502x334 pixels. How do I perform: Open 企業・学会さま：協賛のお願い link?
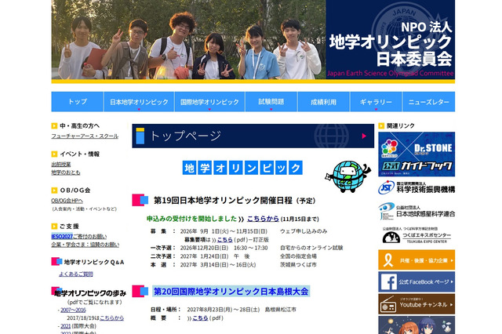(85, 245)
